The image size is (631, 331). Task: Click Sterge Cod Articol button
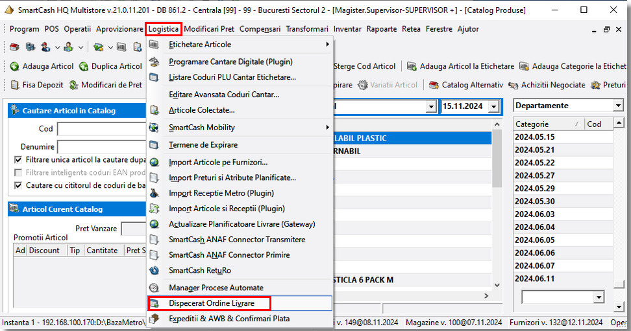coord(364,66)
